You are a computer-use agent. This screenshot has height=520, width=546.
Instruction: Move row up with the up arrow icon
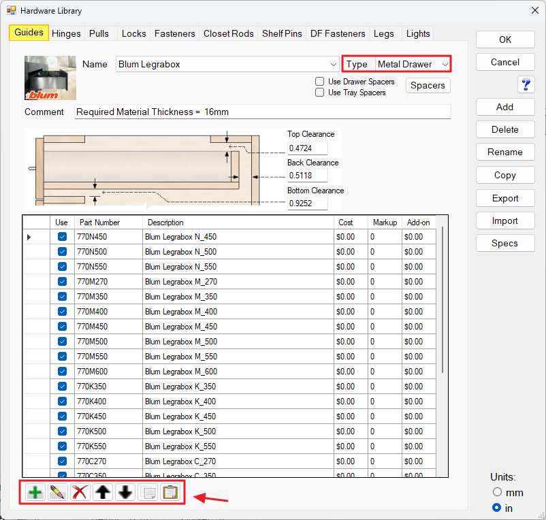click(103, 493)
